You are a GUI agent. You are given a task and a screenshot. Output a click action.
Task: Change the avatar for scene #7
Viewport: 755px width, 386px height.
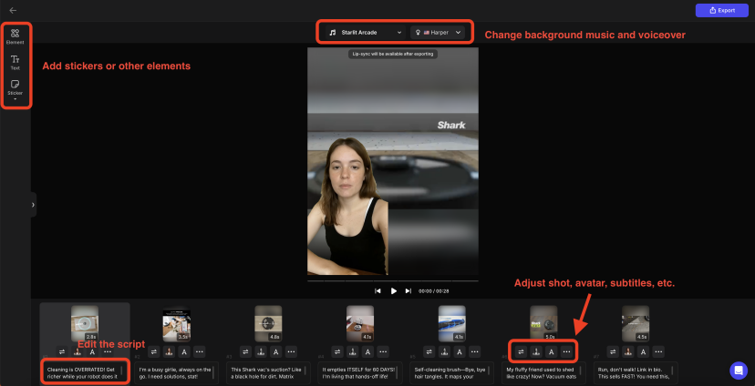tap(628, 352)
